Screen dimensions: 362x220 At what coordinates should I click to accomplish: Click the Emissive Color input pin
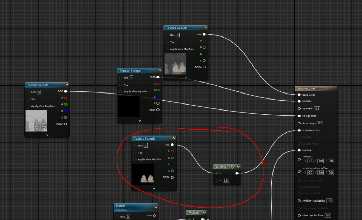pos(299,130)
